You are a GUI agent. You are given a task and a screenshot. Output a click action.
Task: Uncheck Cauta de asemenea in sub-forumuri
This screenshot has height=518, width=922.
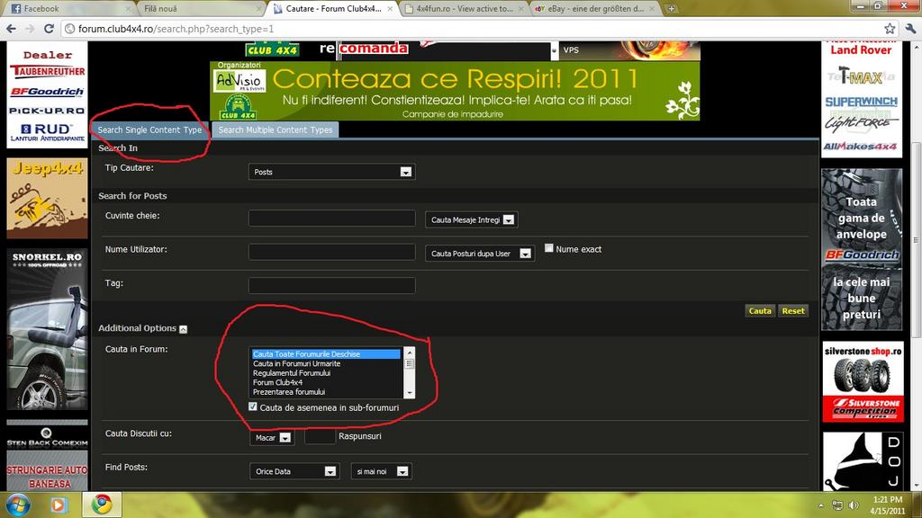click(253, 407)
